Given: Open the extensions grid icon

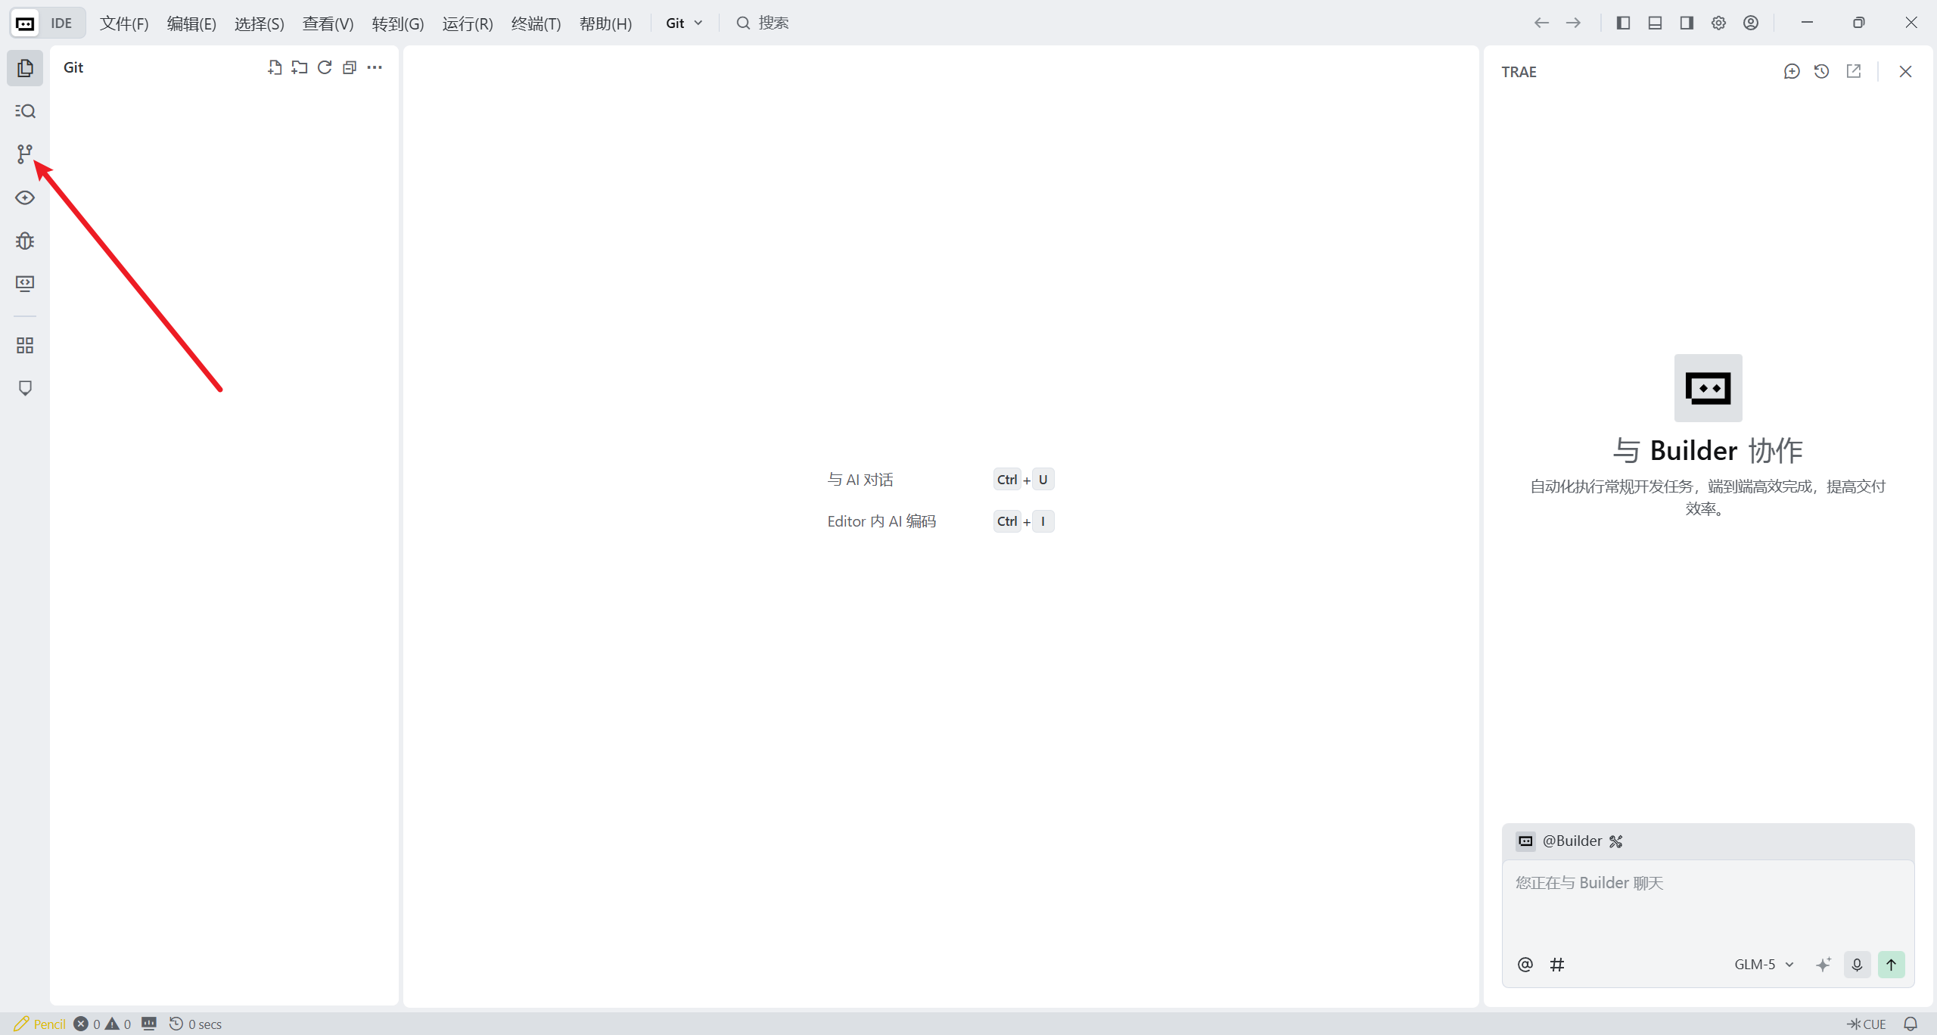Looking at the screenshot, I should tap(25, 346).
